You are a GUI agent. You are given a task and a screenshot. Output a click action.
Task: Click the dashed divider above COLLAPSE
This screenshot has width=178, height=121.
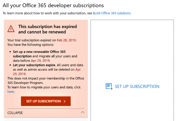(x=46, y=109)
